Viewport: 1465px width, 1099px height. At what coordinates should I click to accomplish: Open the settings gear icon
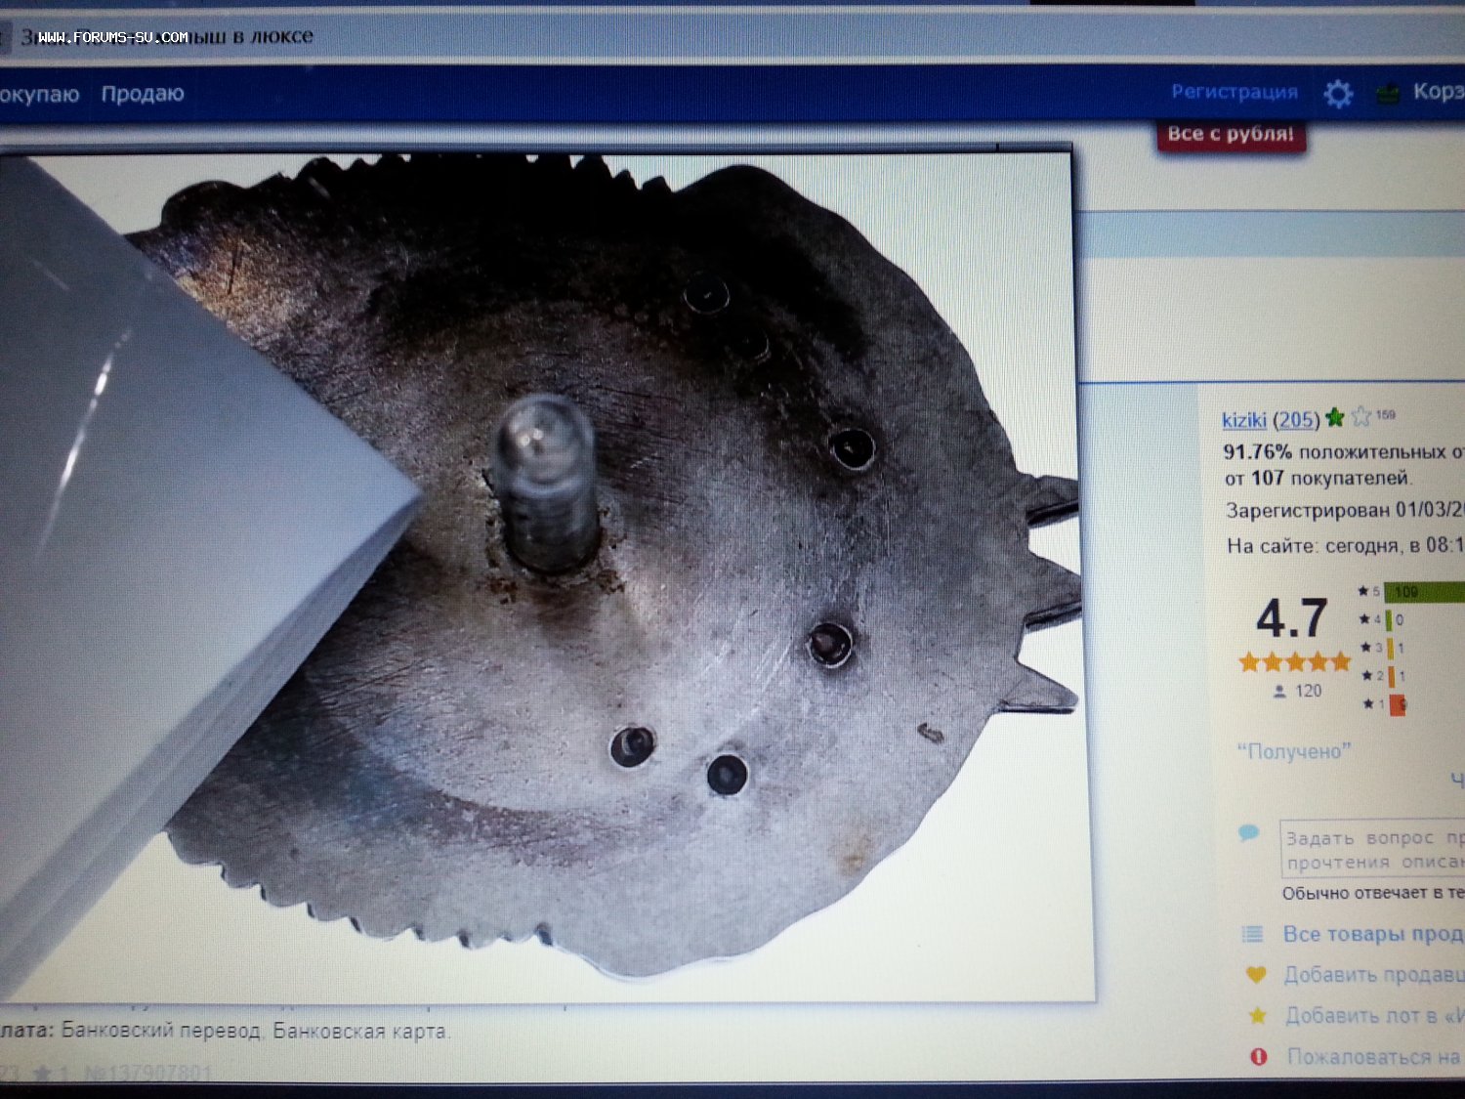pos(1338,94)
